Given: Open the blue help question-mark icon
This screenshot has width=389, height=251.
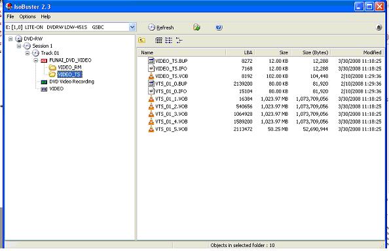Looking at the screenshot, I should (219, 27).
